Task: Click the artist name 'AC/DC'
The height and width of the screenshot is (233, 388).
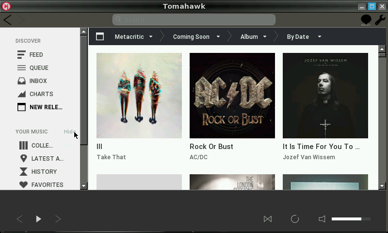Action: click(198, 157)
